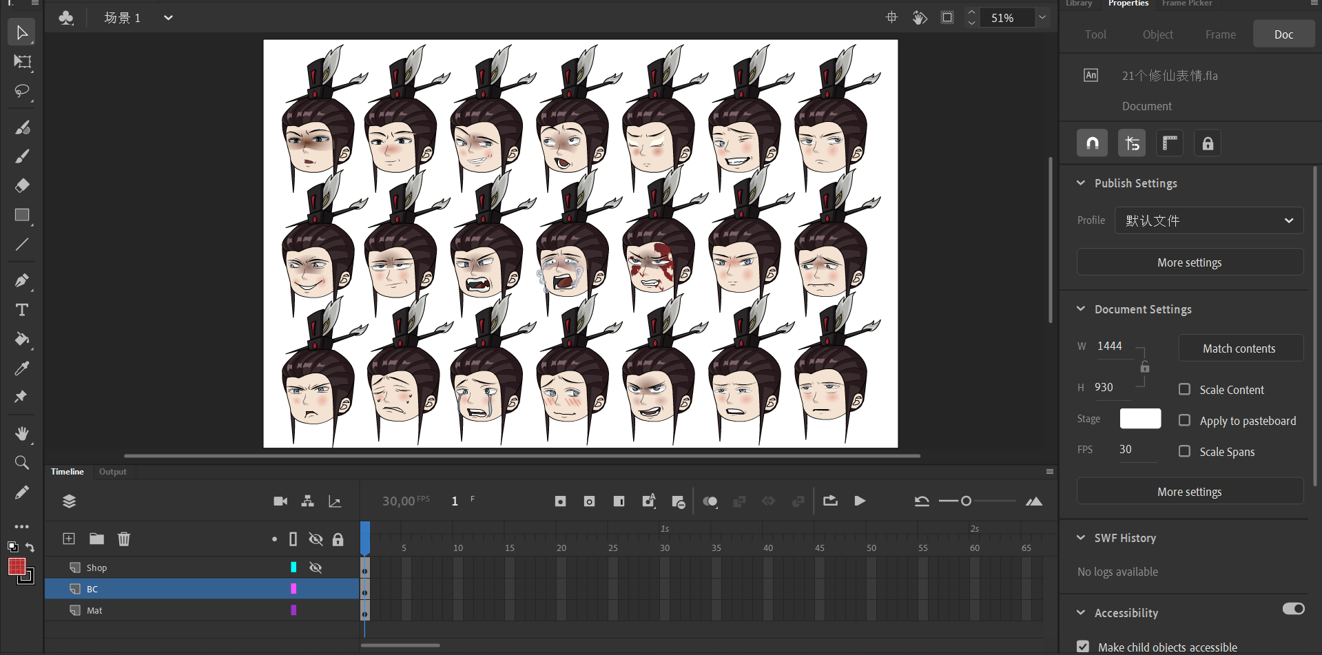This screenshot has width=1322, height=655.
Task: Enable the Scale Content checkbox
Action: click(x=1184, y=389)
